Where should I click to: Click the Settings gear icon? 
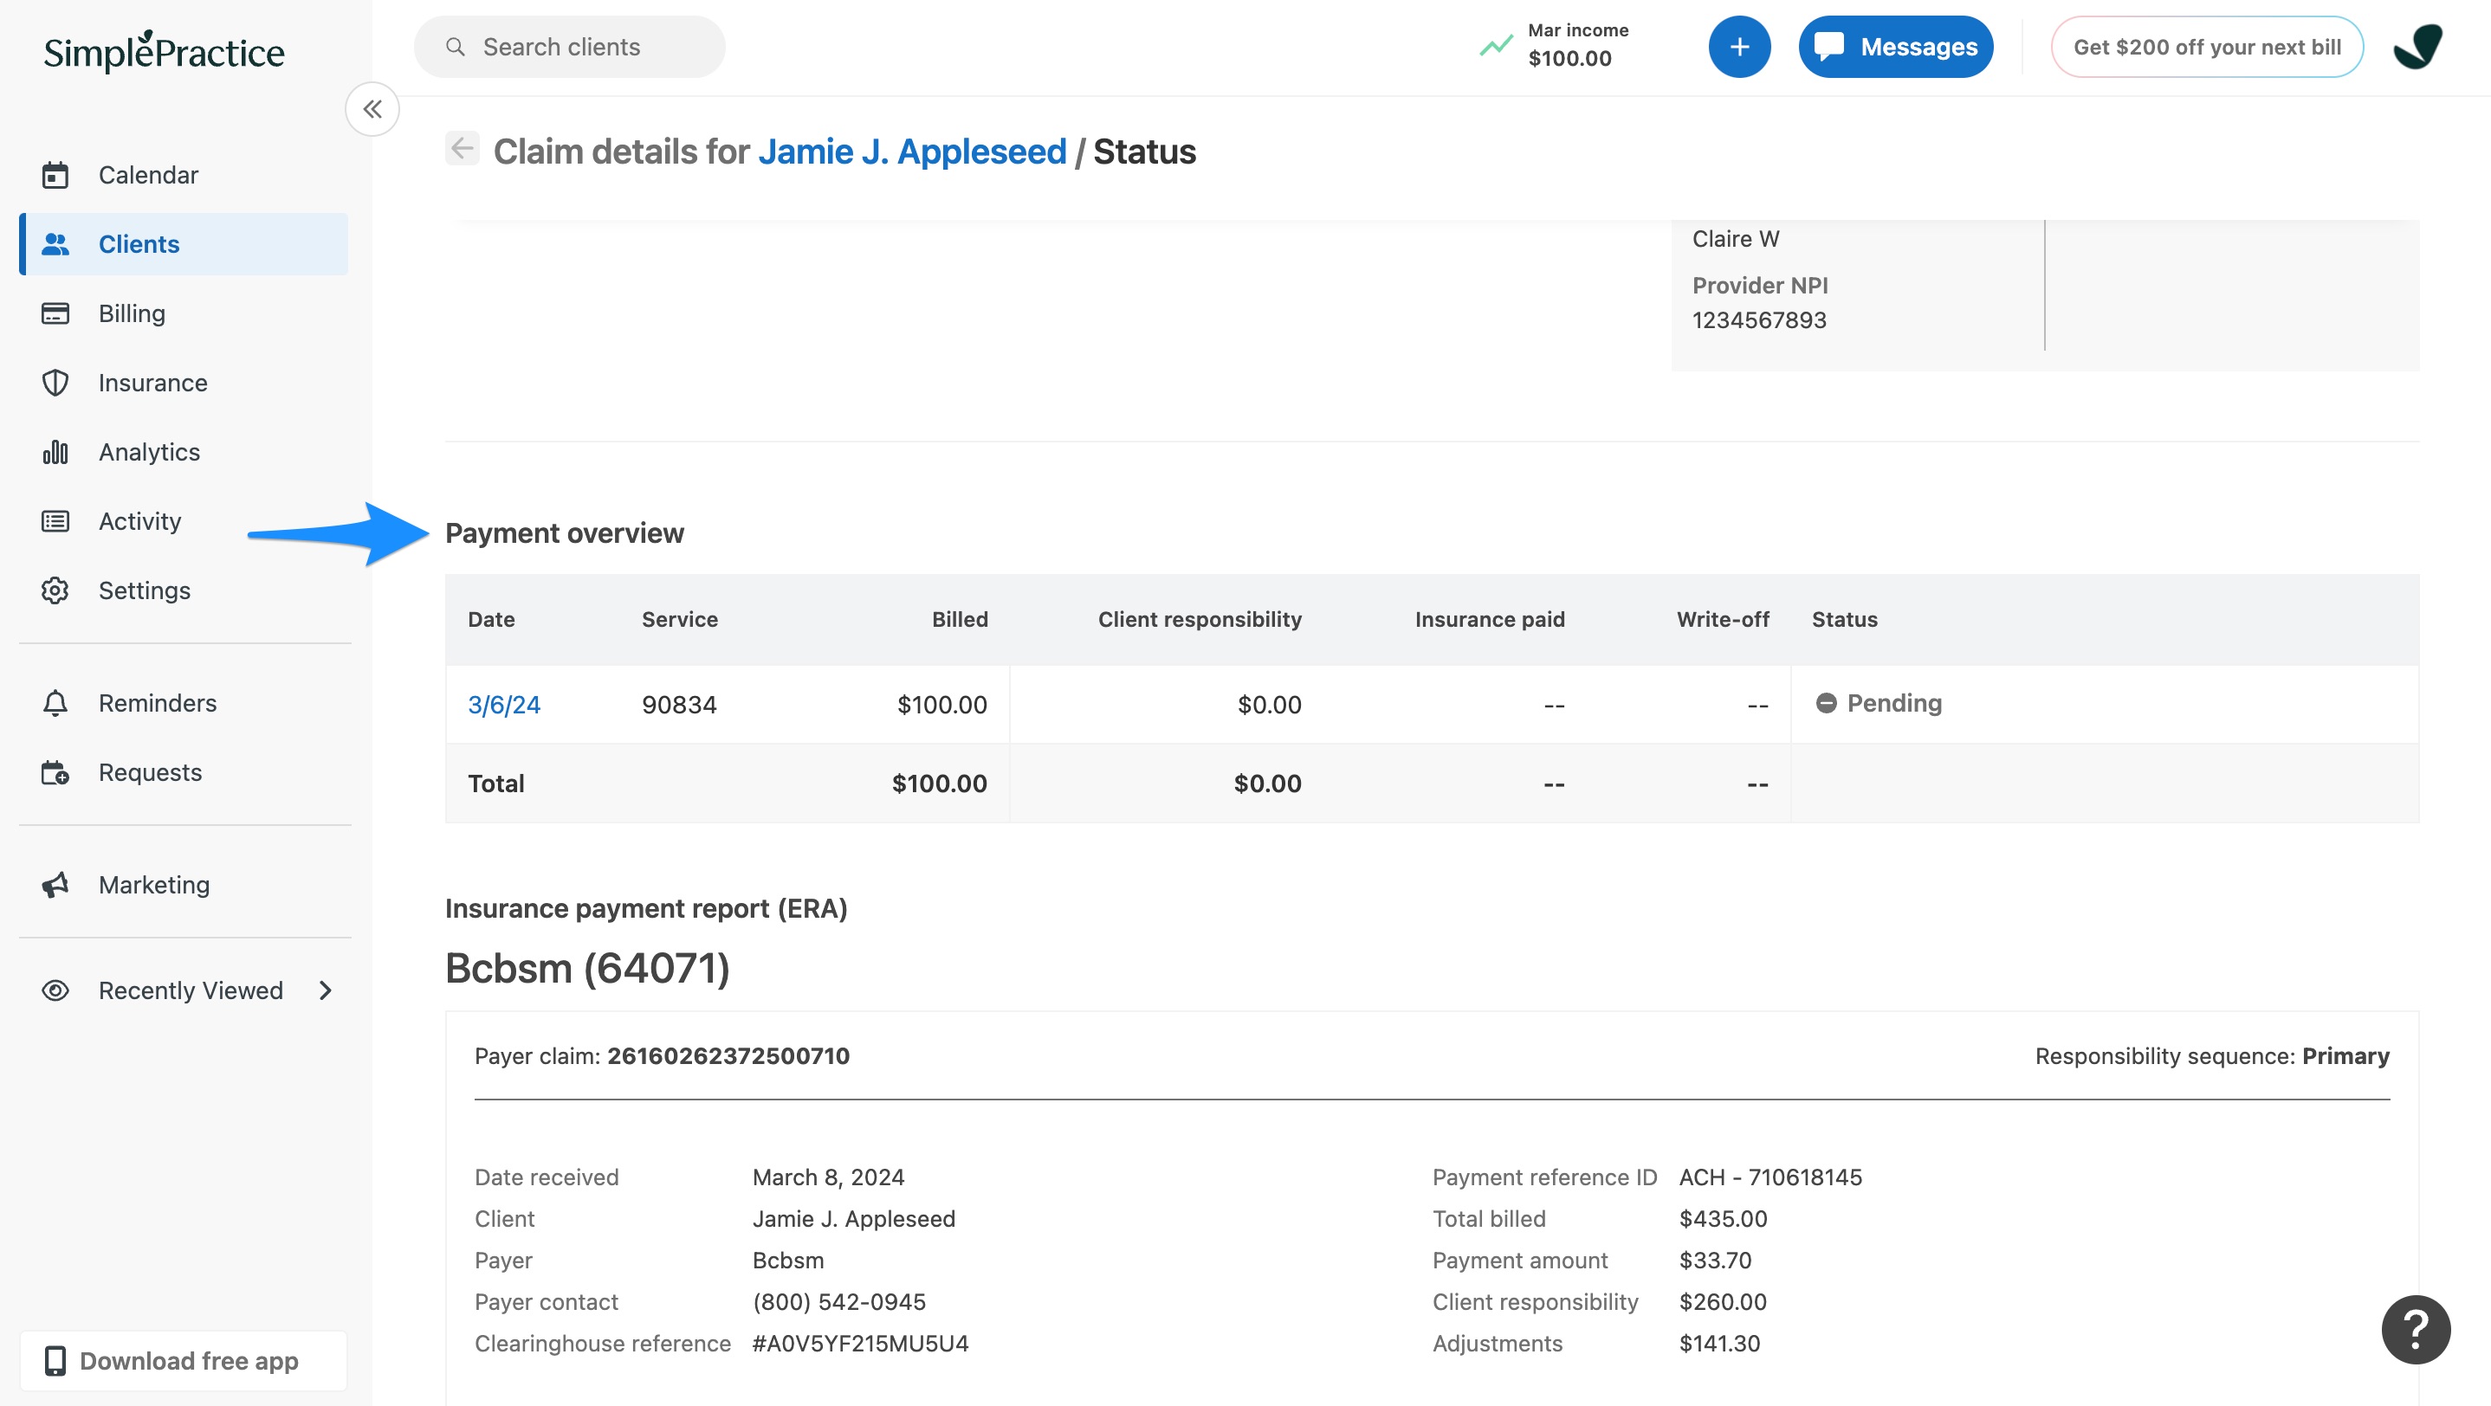point(55,590)
